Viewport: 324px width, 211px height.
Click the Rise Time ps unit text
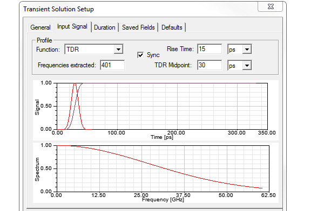pyautogui.click(x=232, y=50)
